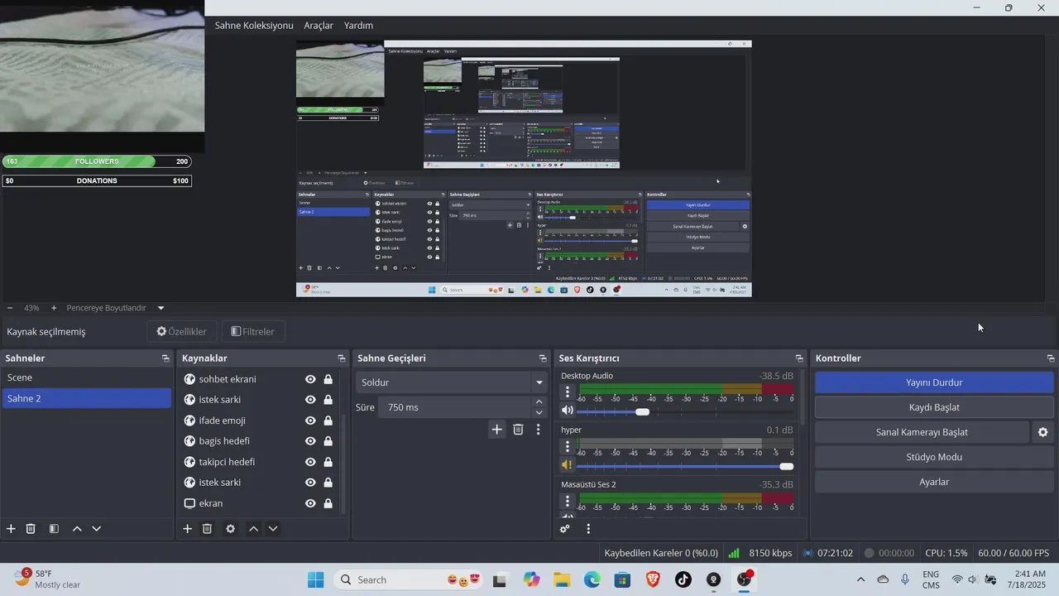Hide the sohbet ekrani source

tap(310, 379)
